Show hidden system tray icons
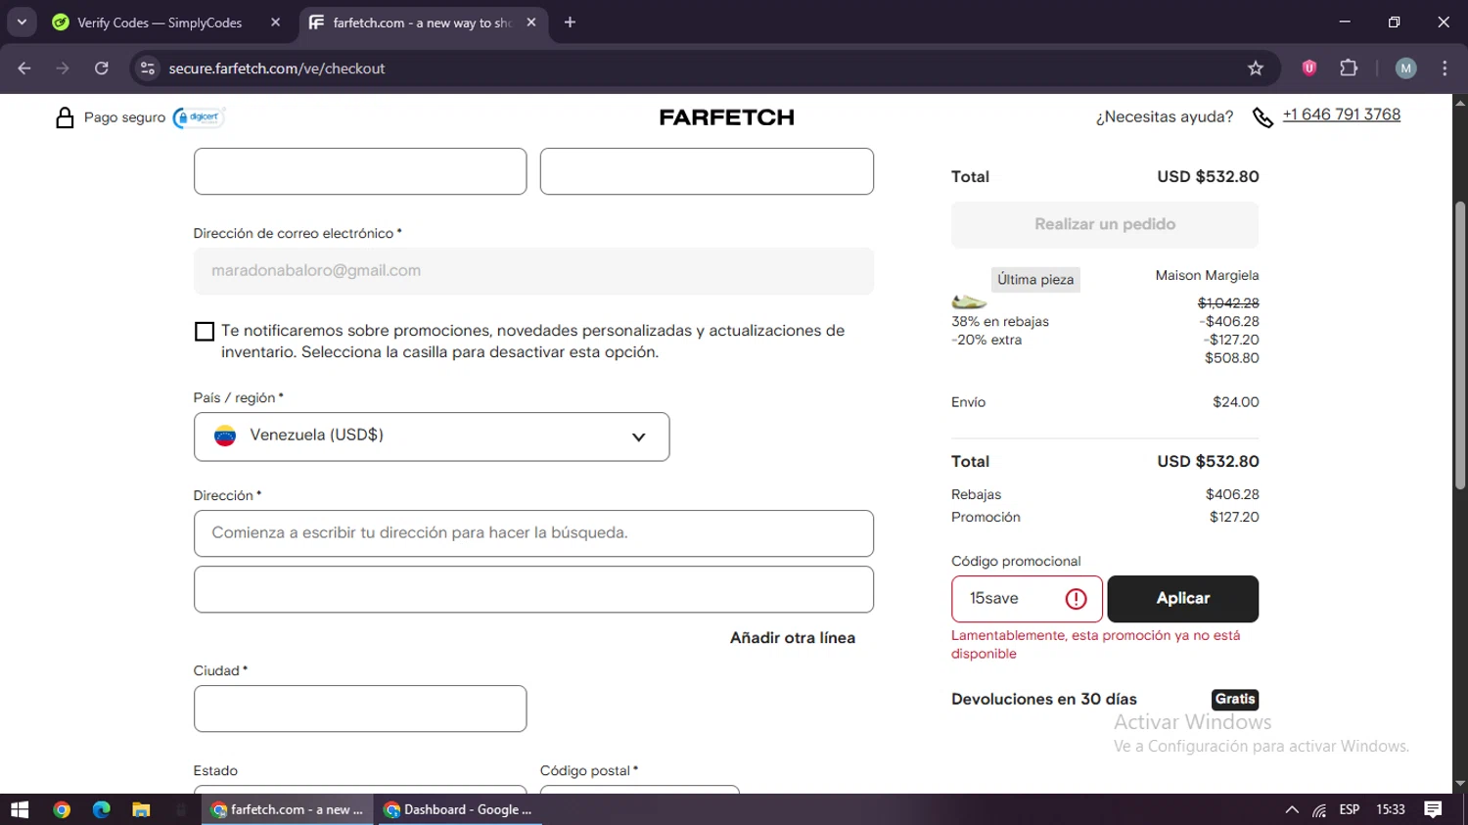This screenshot has height=825, width=1468. click(1292, 809)
